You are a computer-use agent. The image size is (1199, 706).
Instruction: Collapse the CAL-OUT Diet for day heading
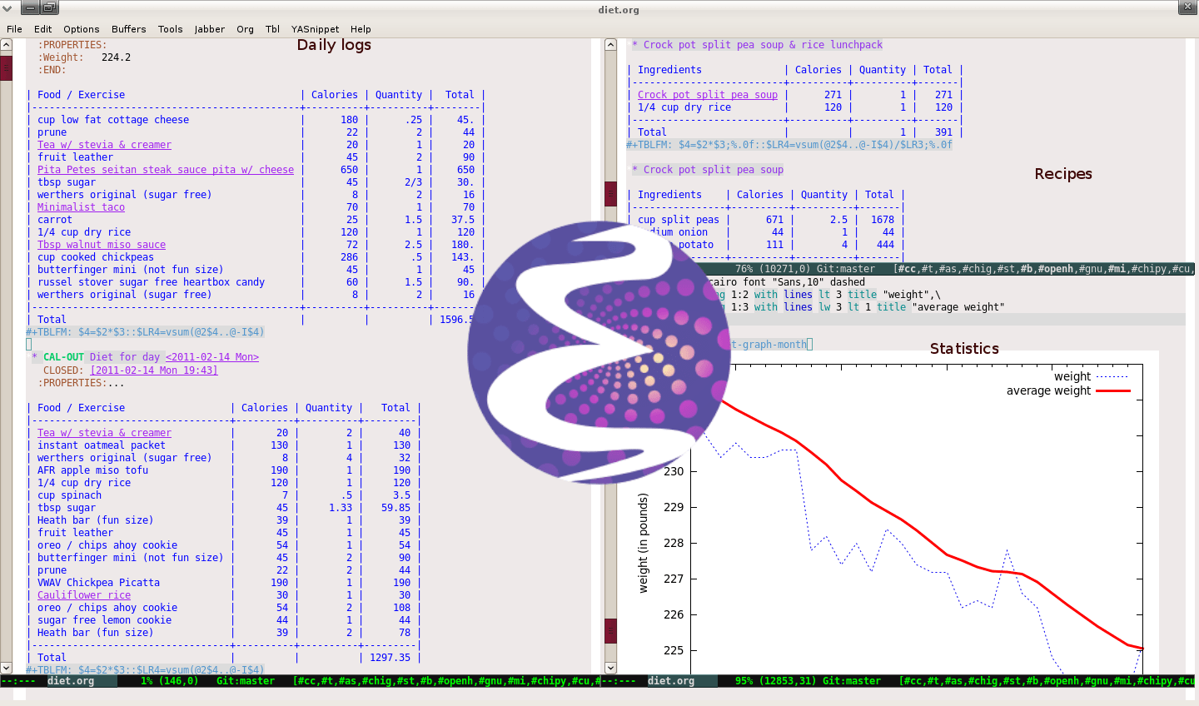(x=63, y=357)
